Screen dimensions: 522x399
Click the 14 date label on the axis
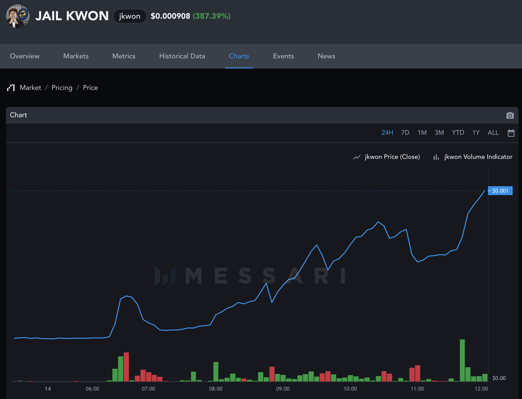(48, 389)
